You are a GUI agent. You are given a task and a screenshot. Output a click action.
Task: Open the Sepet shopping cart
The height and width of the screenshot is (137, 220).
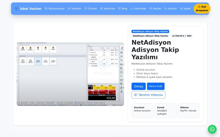(185, 9)
